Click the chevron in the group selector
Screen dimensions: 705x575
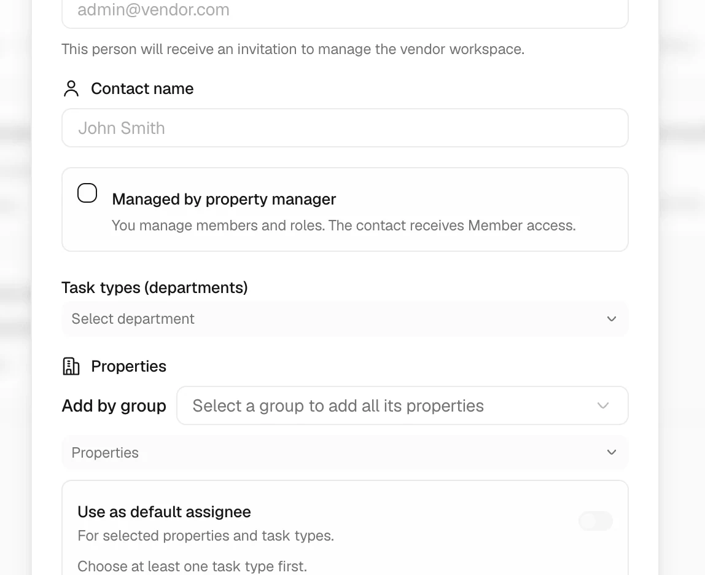click(603, 405)
